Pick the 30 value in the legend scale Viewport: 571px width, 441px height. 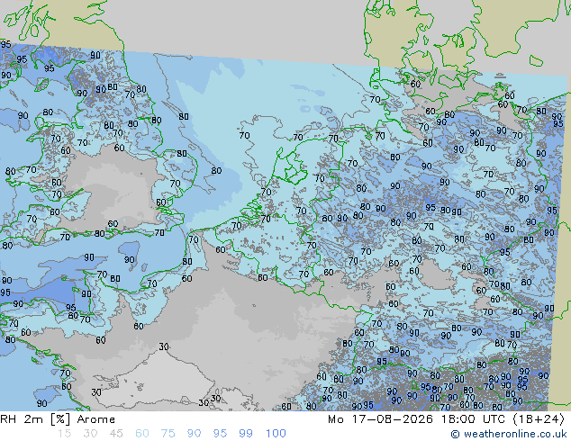(90, 434)
